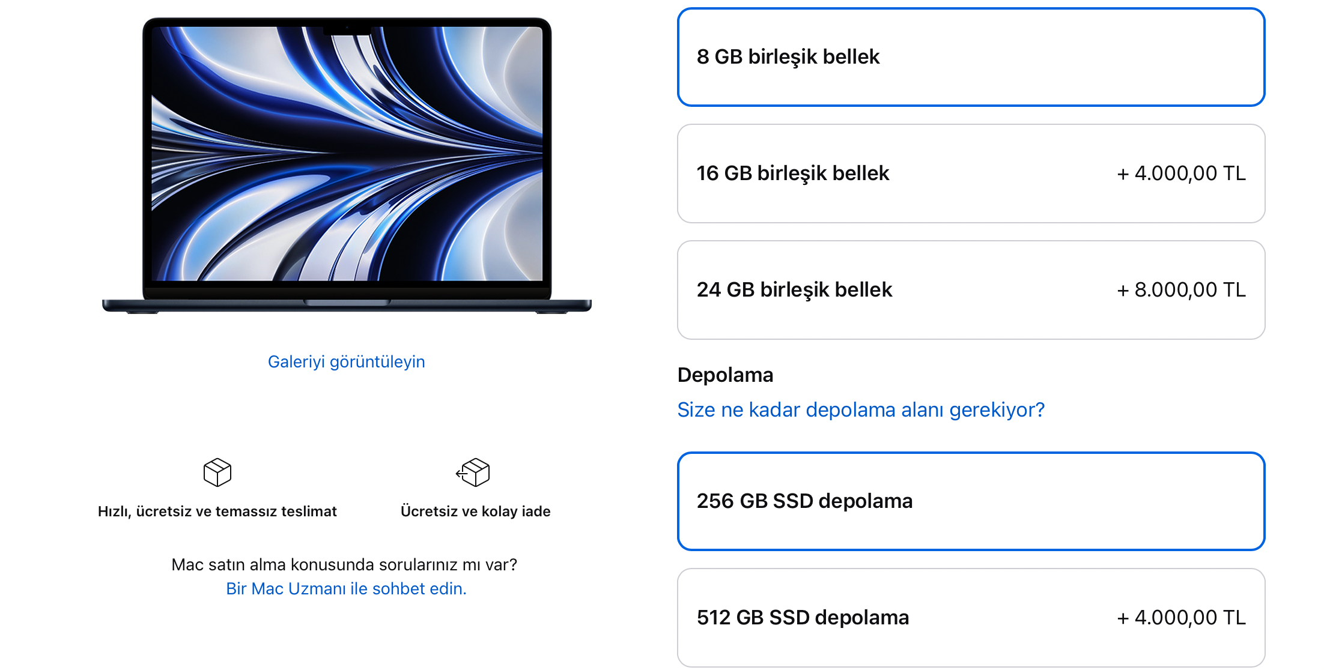Open the Galeriyi görüntüleyin link
The height and width of the screenshot is (670, 1324).
pos(347,361)
